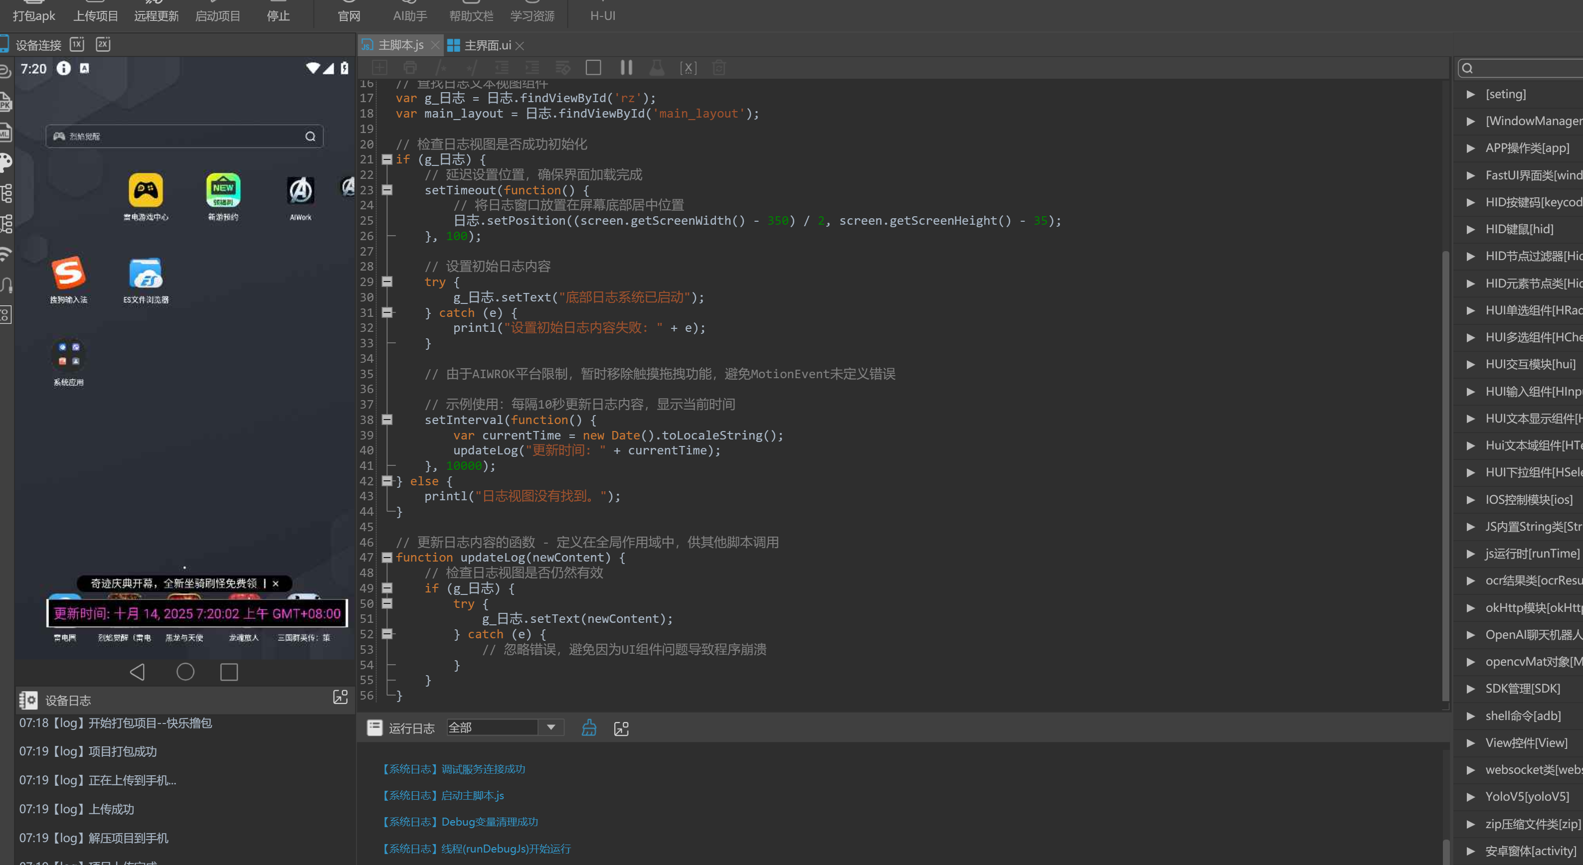Collapse the updateLog function fold at line 47

coord(387,558)
